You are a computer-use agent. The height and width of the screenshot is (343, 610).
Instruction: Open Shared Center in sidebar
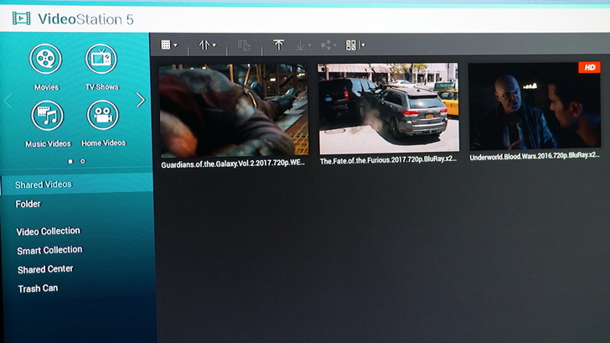click(45, 269)
